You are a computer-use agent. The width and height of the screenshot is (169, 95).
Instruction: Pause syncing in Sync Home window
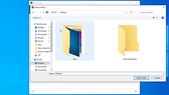[x=34, y=91]
